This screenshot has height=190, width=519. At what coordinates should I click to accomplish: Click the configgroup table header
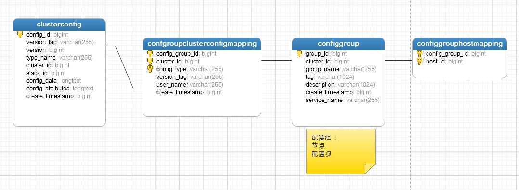coord(338,44)
